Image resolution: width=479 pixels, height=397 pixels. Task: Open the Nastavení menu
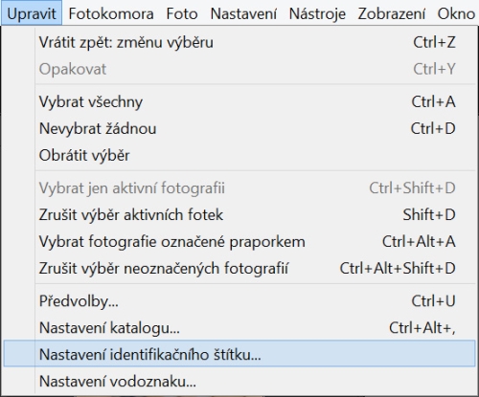click(243, 13)
